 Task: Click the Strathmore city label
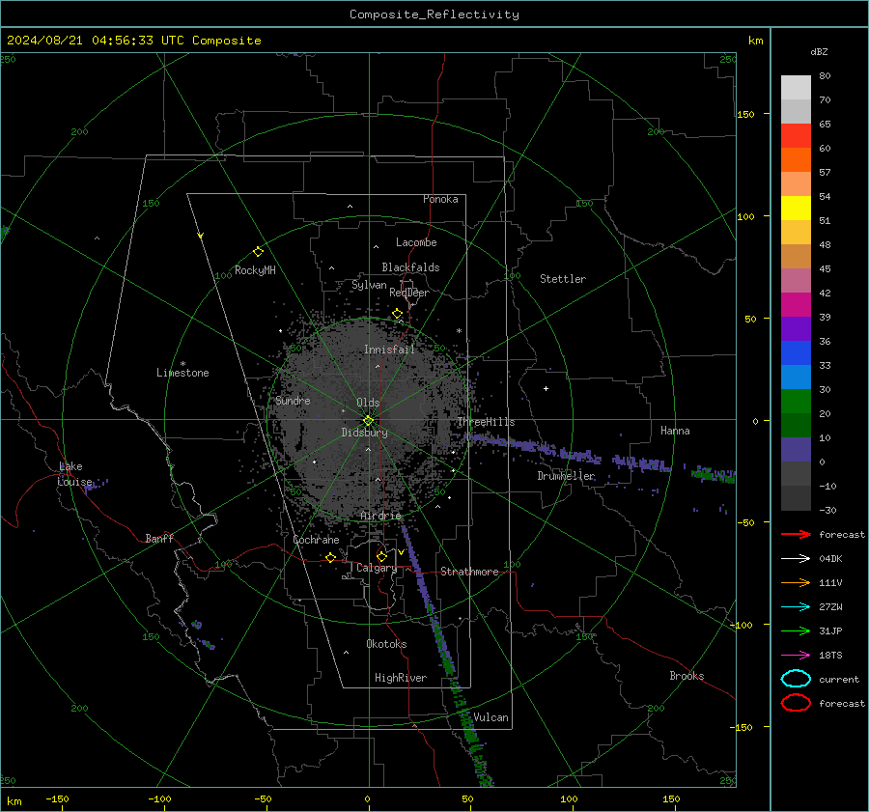469,572
